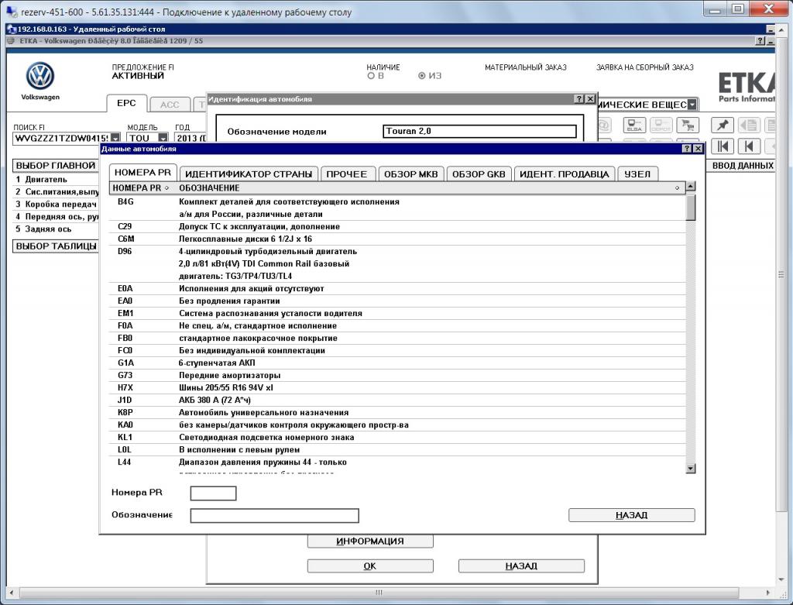Select PR row 'B4G'
Screen dimensions: 793x605
pos(397,208)
